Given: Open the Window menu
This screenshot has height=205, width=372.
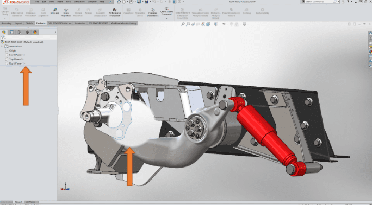Looking at the screenshot, I should (x=92, y=2).
